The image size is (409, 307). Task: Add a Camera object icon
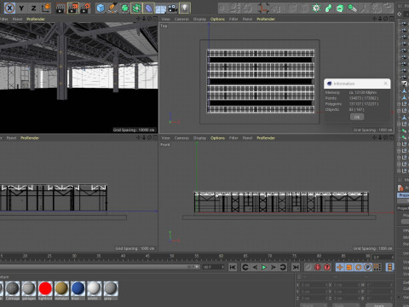coord(172,8)
